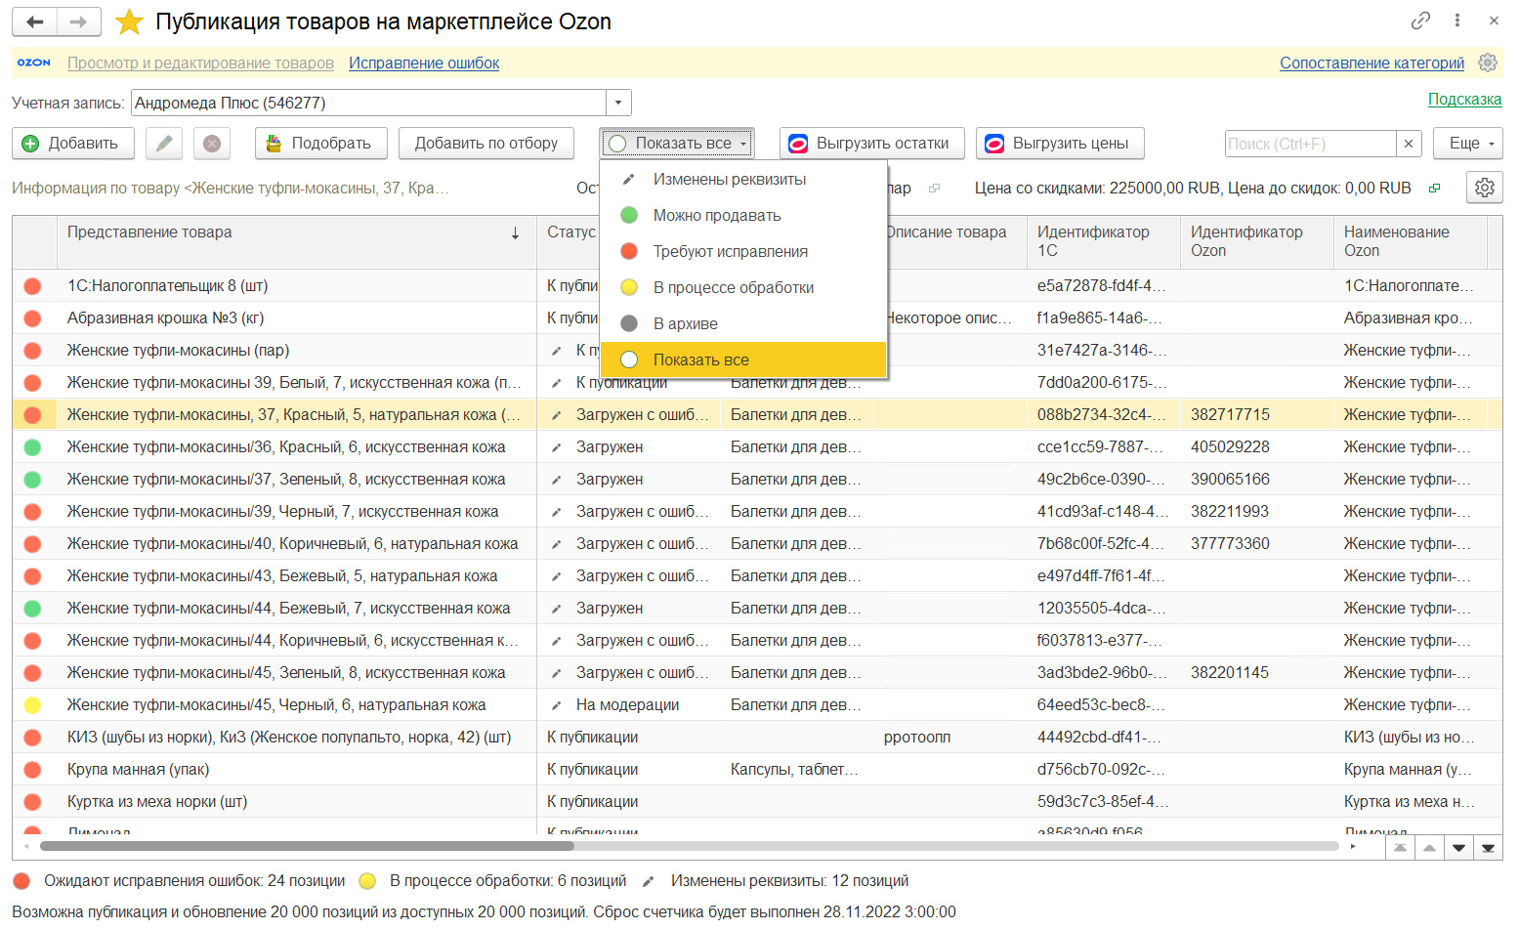Click the green status circle for туфли-мокасины/36 Красный
Screen dimensions: 1519x930
coord(32,447)
